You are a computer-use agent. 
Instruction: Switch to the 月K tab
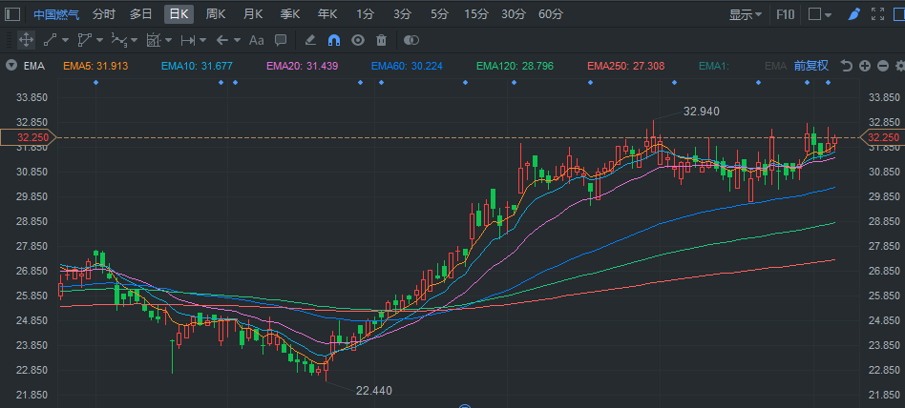pyautogui.click(x=253, y=14)
